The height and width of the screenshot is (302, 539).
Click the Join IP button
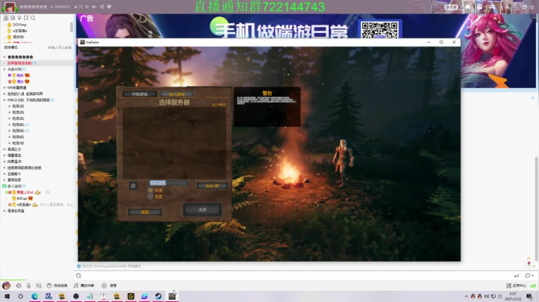(212, 185)
